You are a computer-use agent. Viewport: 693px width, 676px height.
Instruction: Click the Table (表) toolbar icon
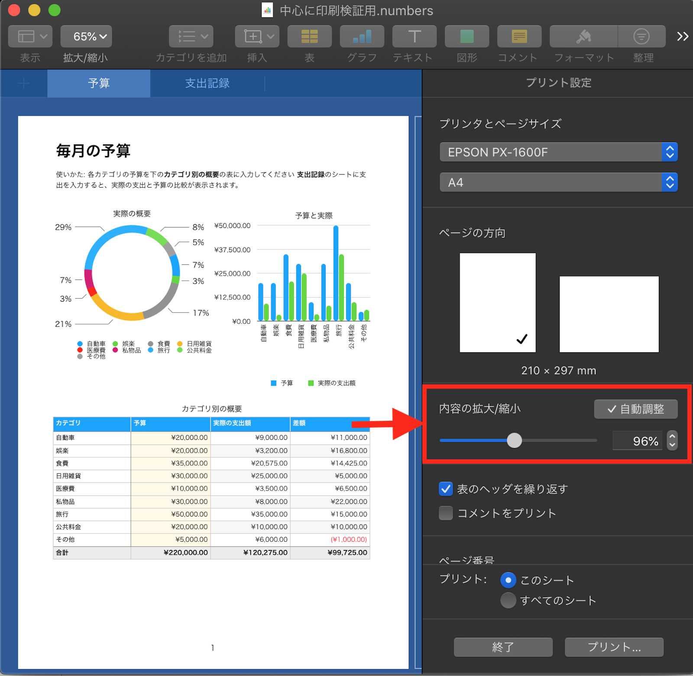[x=309, y=36]
